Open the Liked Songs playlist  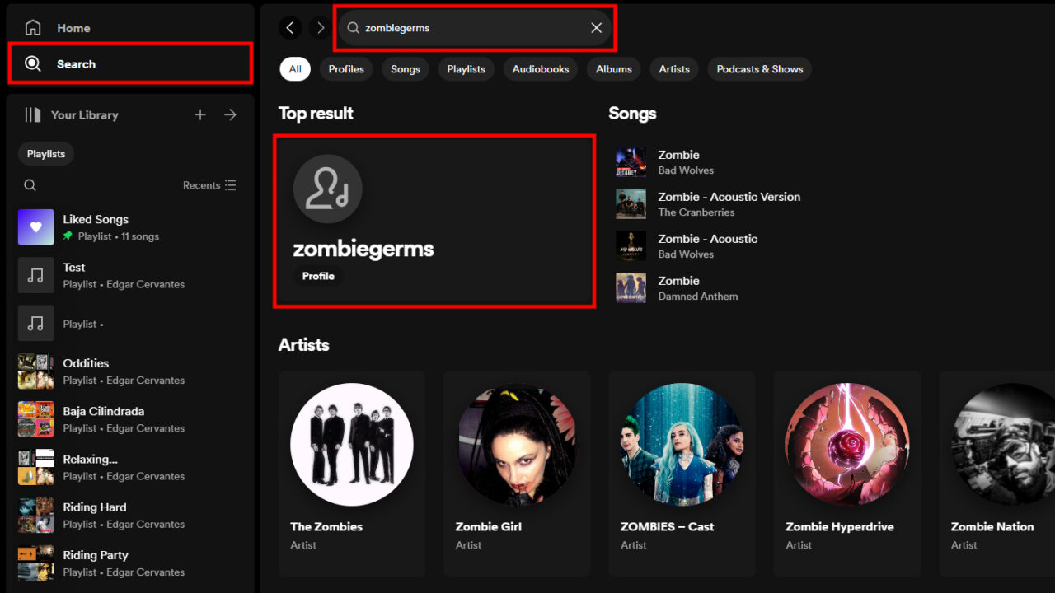pos(95,226)
